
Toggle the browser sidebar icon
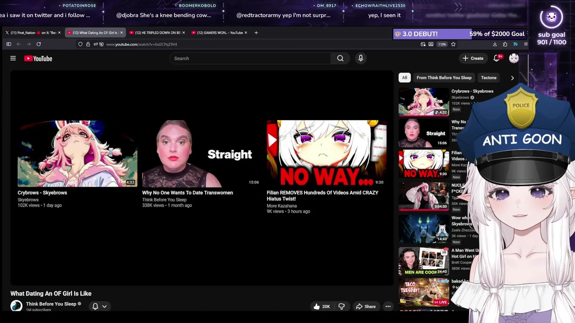click(x=9, y=44)
